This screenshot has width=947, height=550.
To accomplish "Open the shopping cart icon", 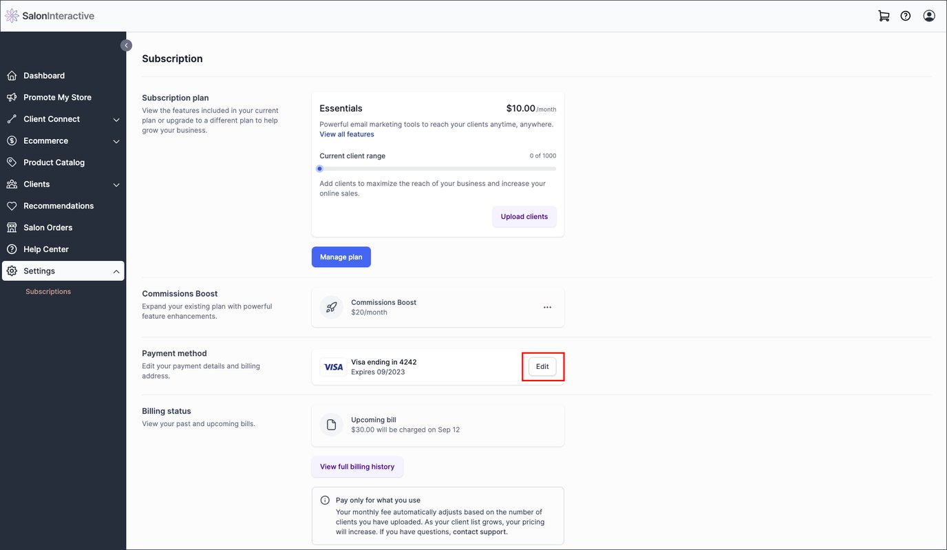I will point(883,14).
